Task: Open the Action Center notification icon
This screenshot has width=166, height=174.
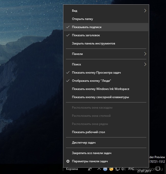Action: click(158, 169)
